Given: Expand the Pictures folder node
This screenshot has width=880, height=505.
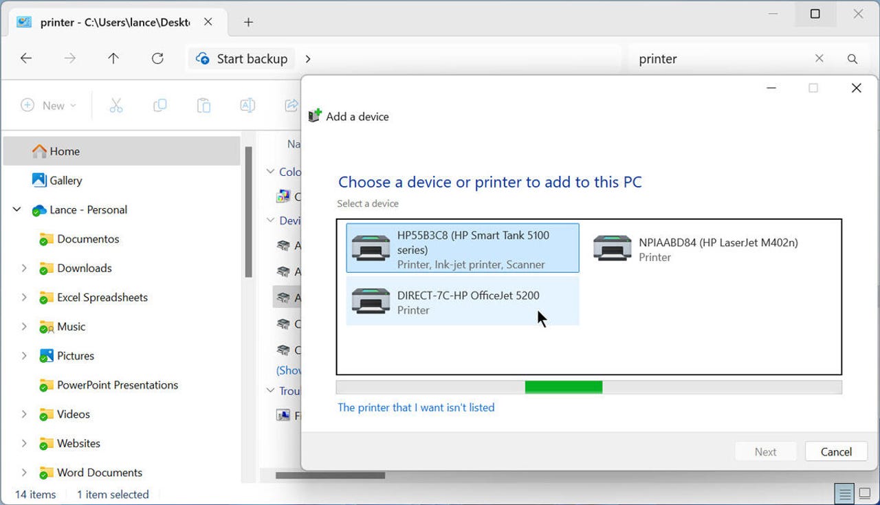Looking at the screenshot, I should pos(24,355).
